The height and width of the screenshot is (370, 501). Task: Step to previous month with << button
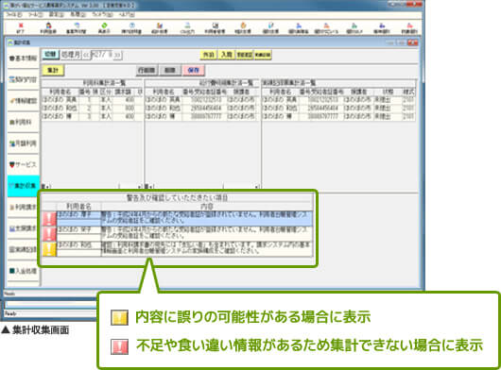click(86, 55)
